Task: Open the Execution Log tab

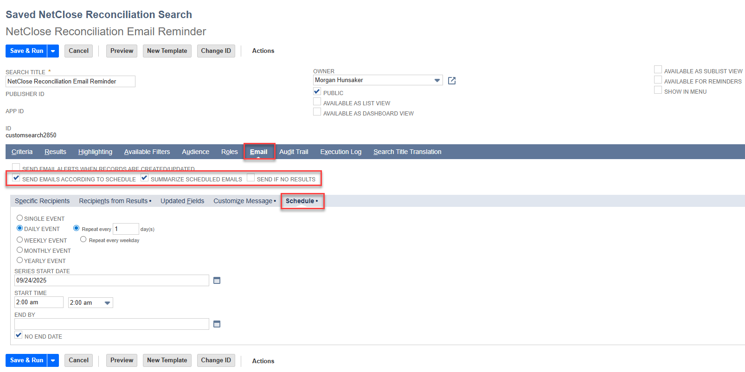Action: (x=340, y=152)
